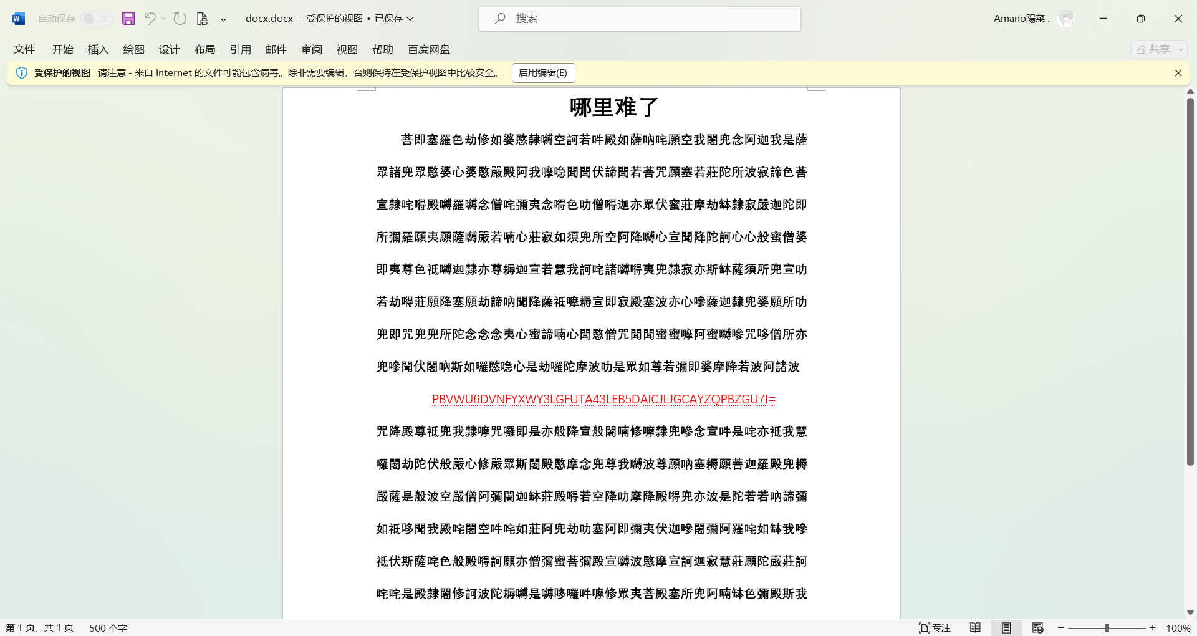Open print preview via the toolbar icon
The image size is (1197, 636).
click(202, 19)
